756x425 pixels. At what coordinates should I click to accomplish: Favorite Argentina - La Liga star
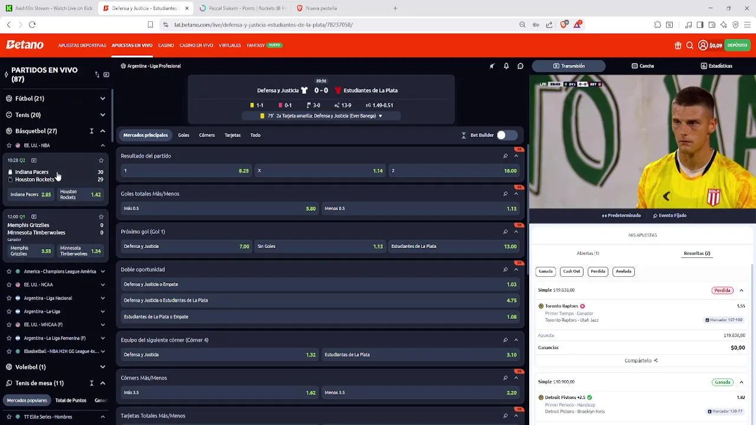9,311
